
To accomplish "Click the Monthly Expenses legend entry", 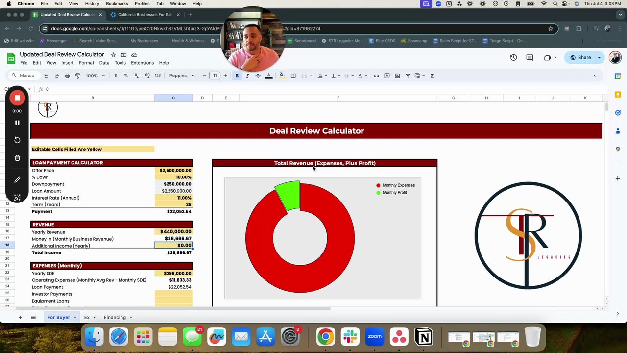I will point(395,185).
